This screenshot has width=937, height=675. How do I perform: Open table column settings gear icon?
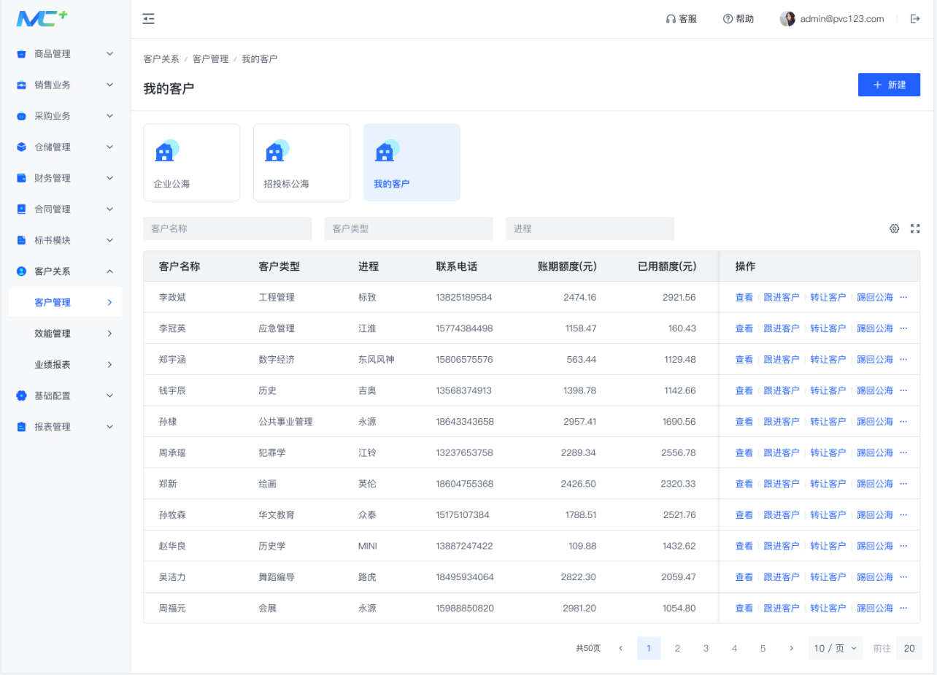tap(894, 228)
